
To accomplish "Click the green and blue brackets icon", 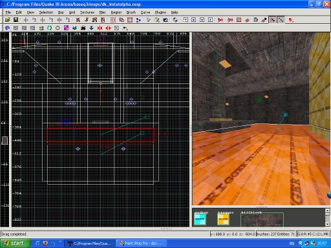I will (x=49, y=28).
